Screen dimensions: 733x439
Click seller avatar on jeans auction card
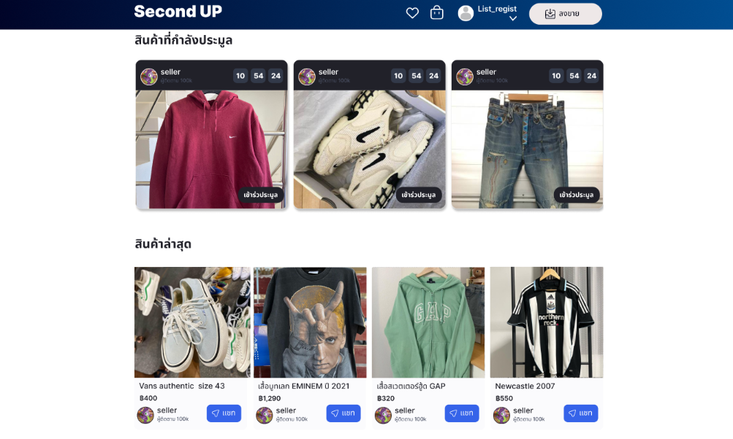click(x=465, y=77)
